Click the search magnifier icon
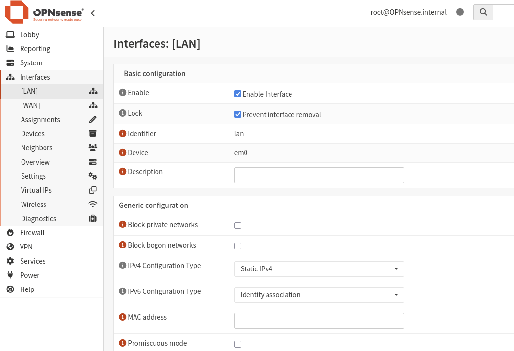The height and width of the screenshot is (351, 514). click(x=483, y=12)
